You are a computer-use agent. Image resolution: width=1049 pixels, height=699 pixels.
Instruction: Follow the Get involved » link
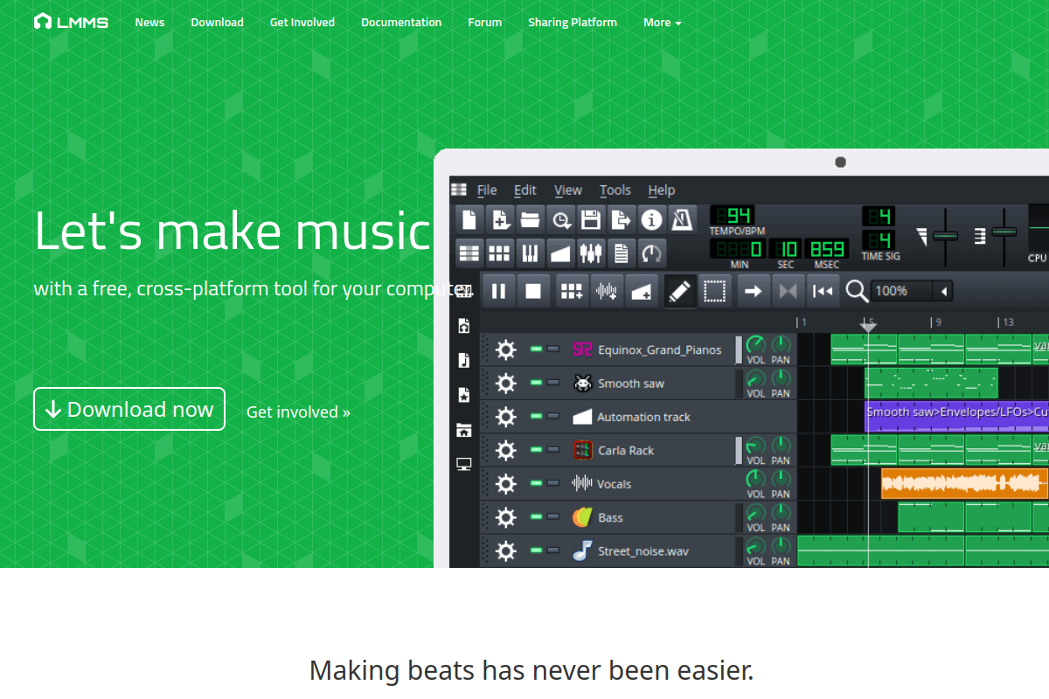(298, 412)
